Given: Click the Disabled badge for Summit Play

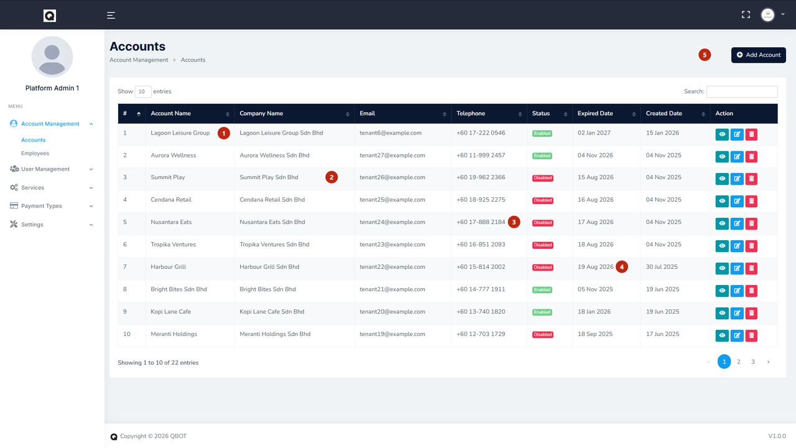Looking at the screenshot, I should (543, 178).
